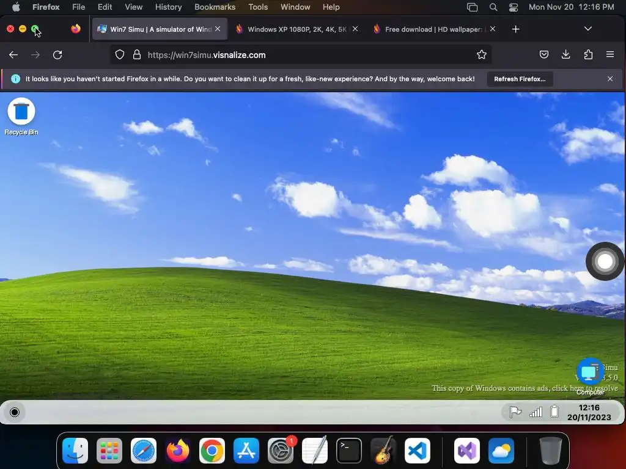Open the Edit menu
Viewport: 626px width, 469px height.
pos(105,7)
